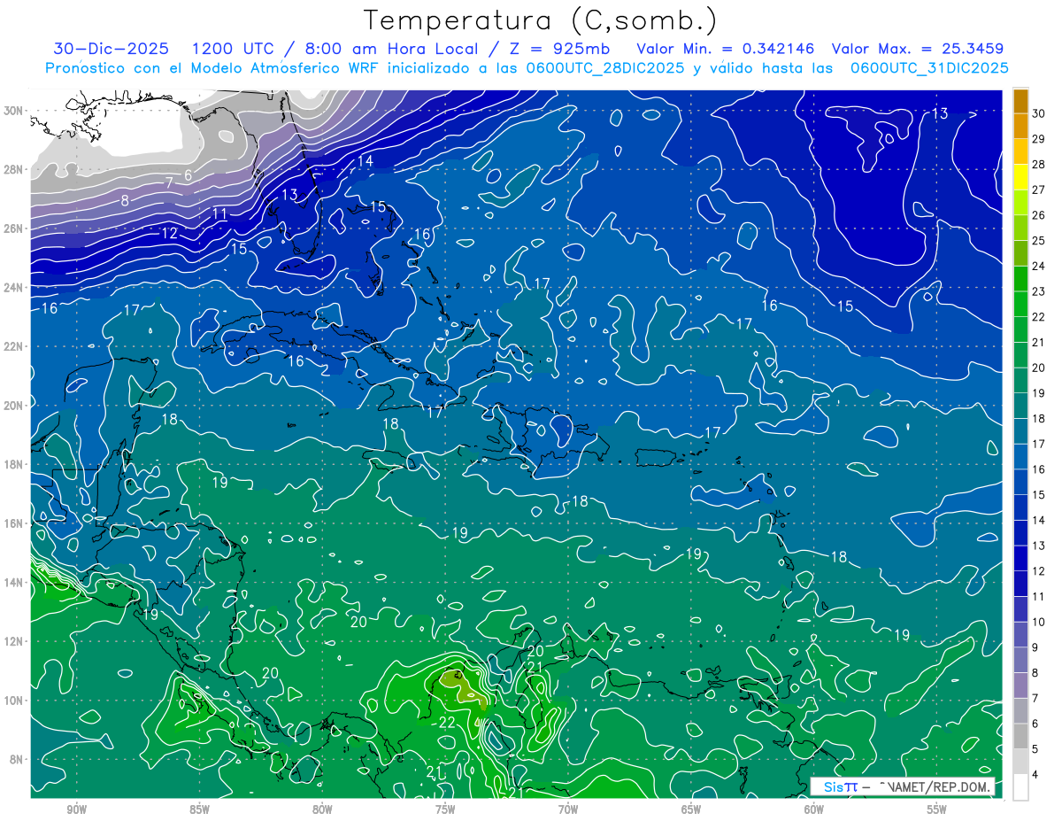Click the "65W" longitude label
This screenshot has width=1062, height=821.
pyautogui.click(x=691, y=809)
